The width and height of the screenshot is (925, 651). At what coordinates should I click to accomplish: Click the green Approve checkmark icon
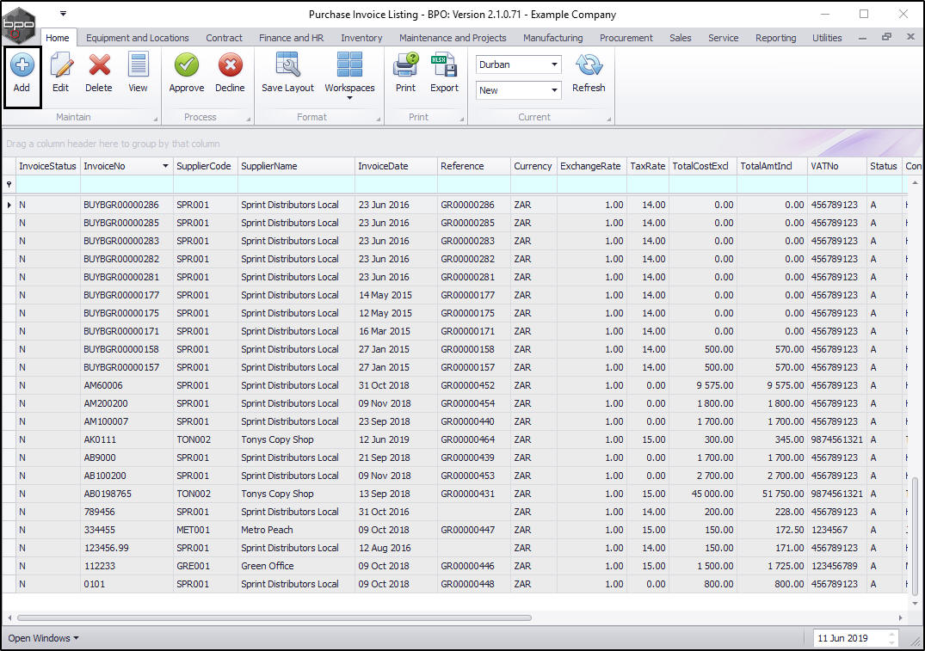(186, 65)
